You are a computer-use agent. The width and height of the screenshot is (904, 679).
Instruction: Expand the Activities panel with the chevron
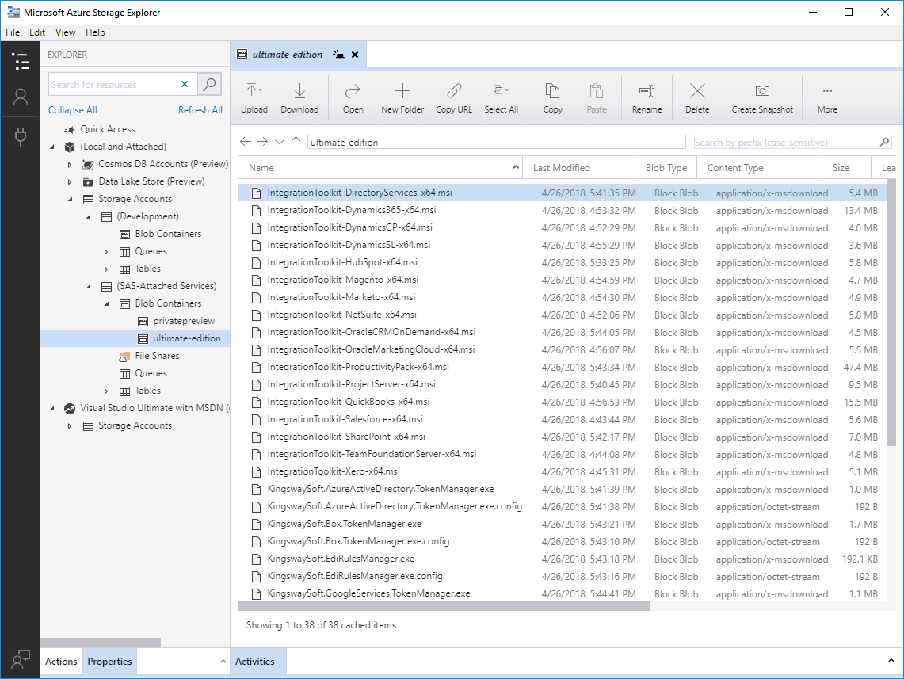point(891,661)
